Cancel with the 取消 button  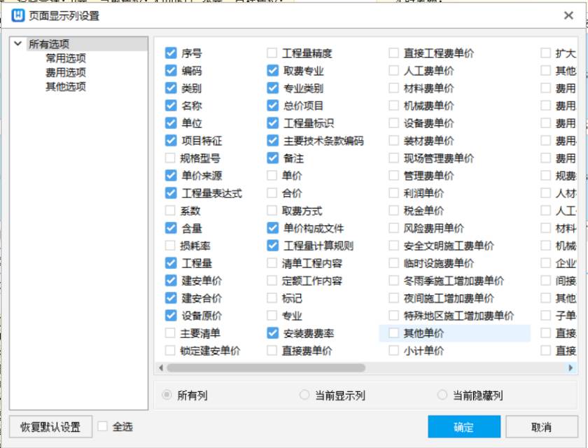[542, 426]
